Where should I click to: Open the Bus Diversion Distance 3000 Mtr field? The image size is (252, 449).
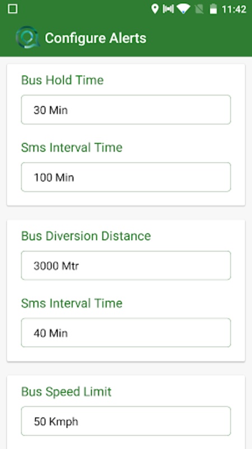click(x=125, y=265)
